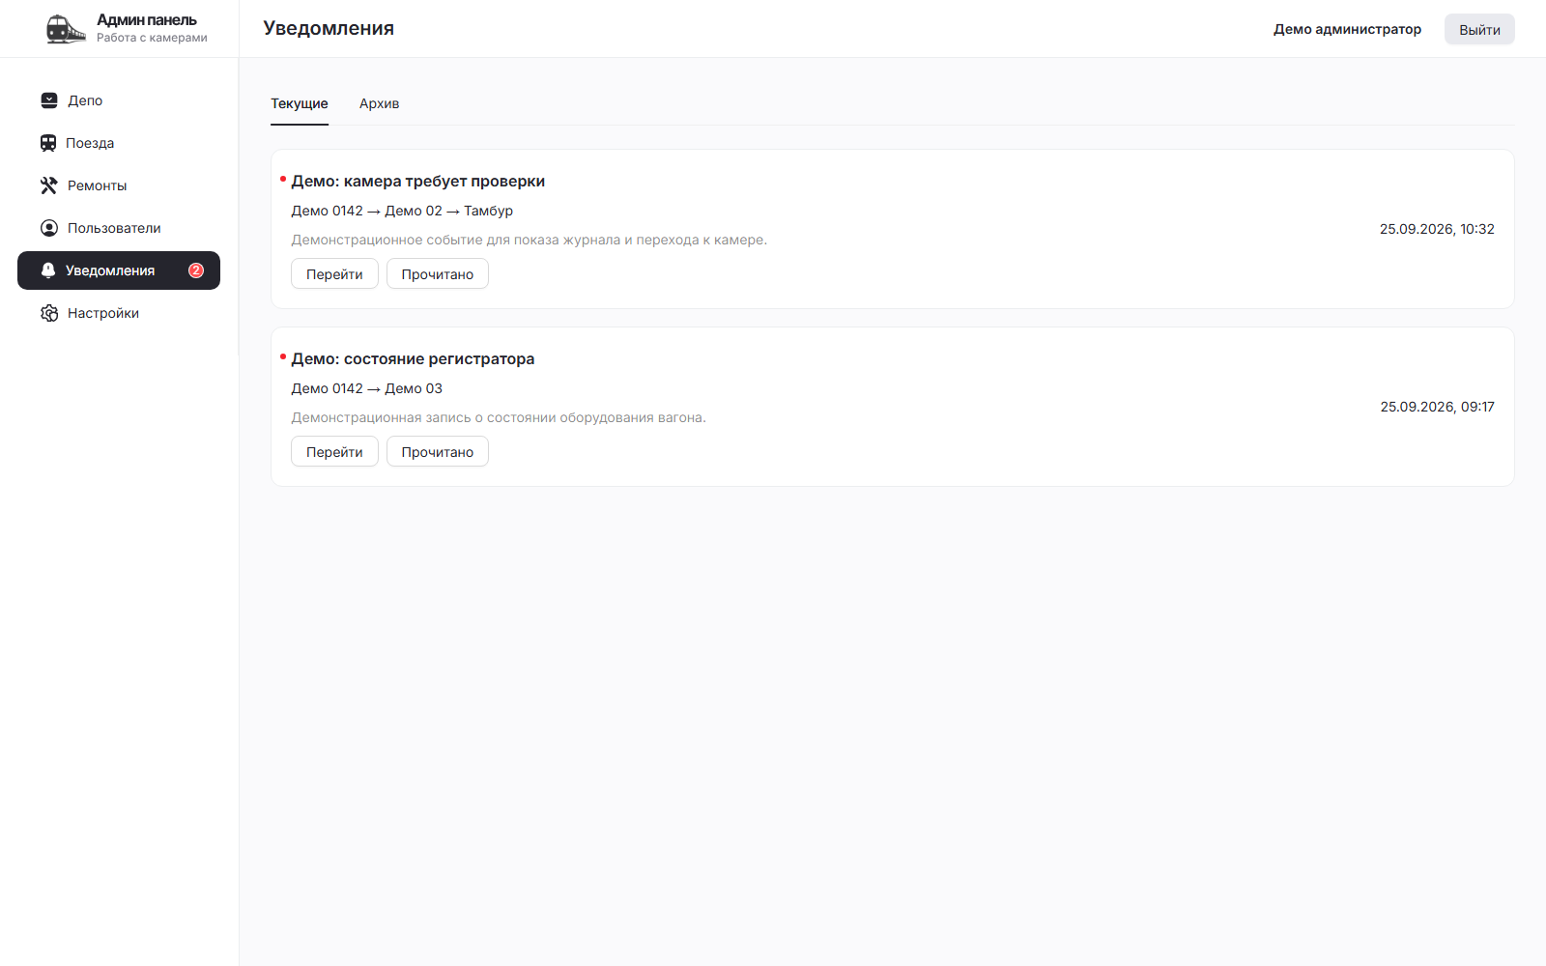
Task: Click the Настройки gear icon
Action: (x=49, y=313)
